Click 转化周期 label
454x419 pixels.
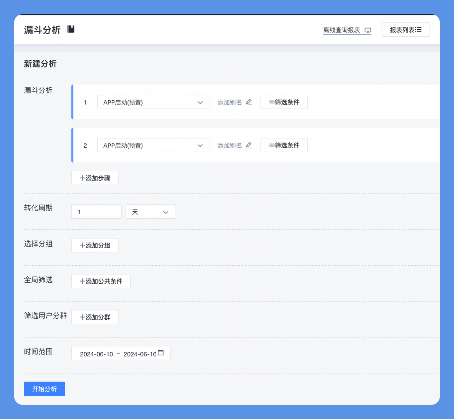pos(38,208)
